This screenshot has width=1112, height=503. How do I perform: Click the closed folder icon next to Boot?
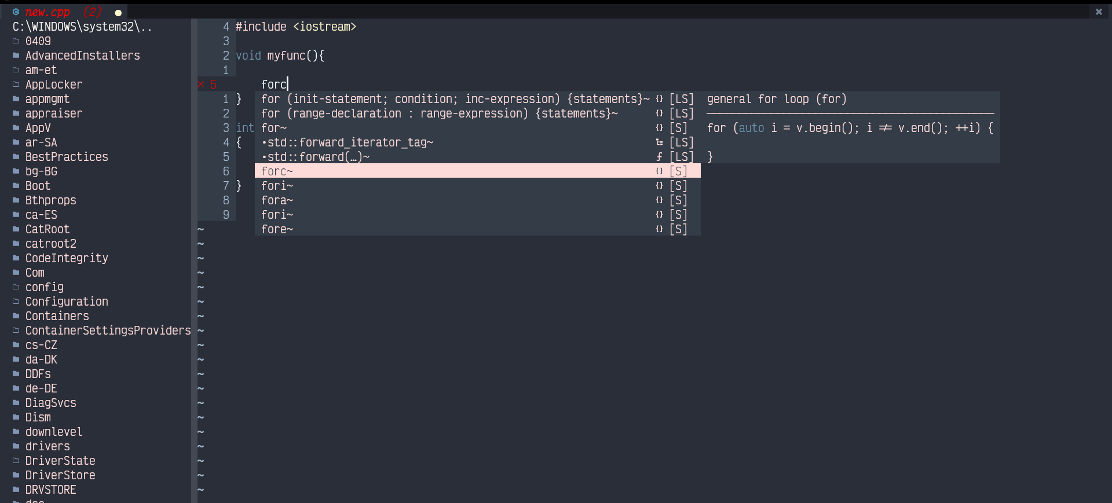(x=15, y=186)
